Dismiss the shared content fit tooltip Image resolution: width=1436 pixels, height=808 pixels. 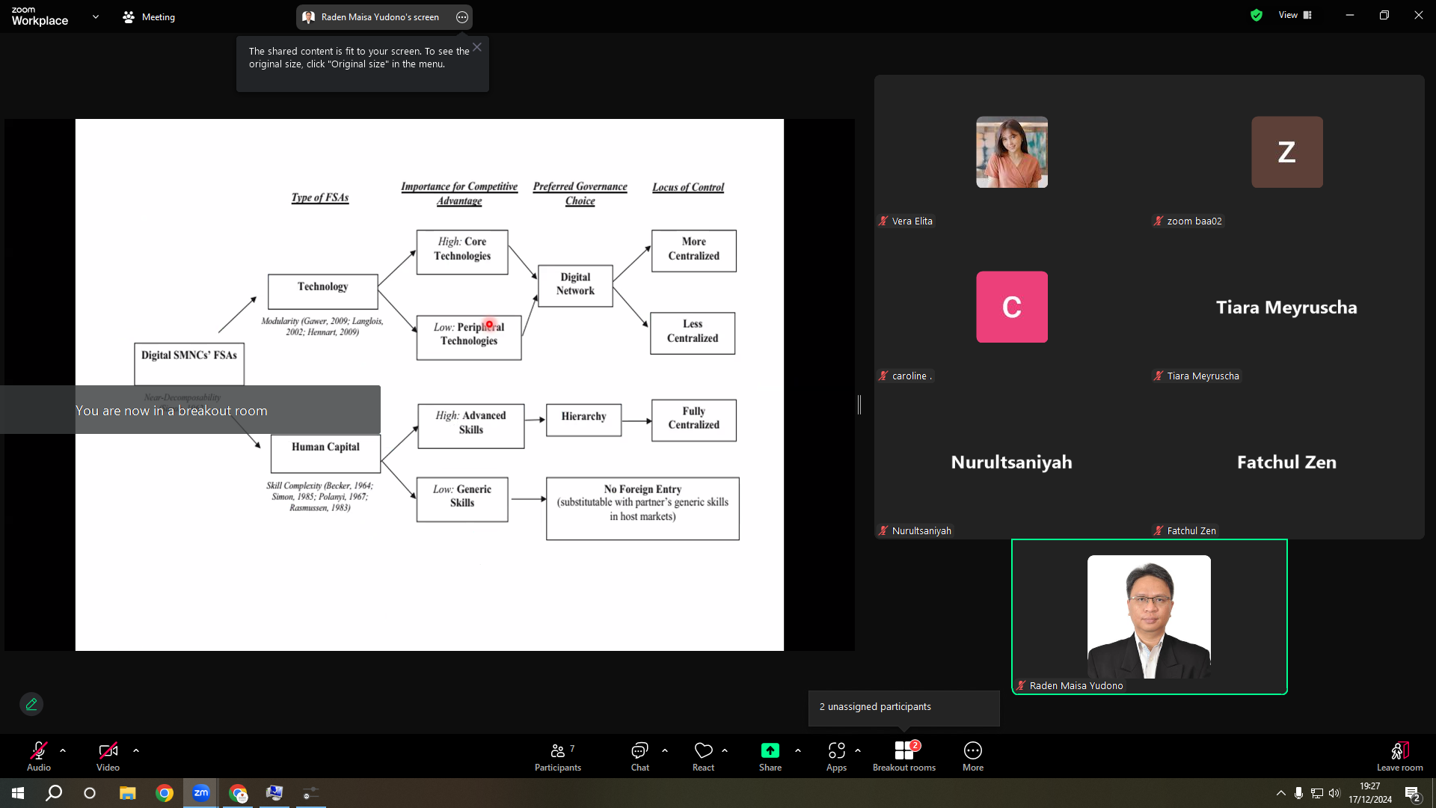(x=477, y=47)
